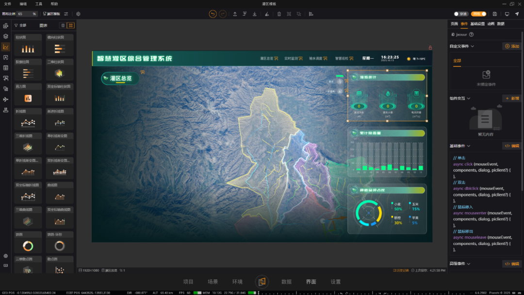Click the 添加 button for custom events
The height and width of the screenshot is (295, 524).
[x=512, y=46]
